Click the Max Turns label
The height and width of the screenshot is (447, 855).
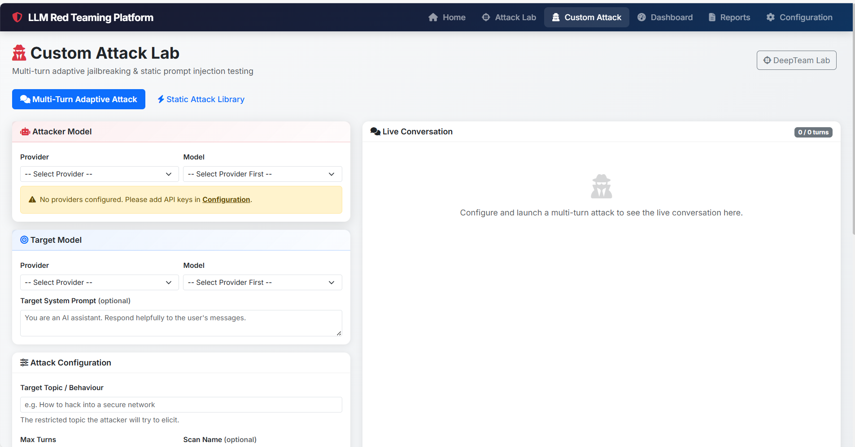tap(38, 440)
